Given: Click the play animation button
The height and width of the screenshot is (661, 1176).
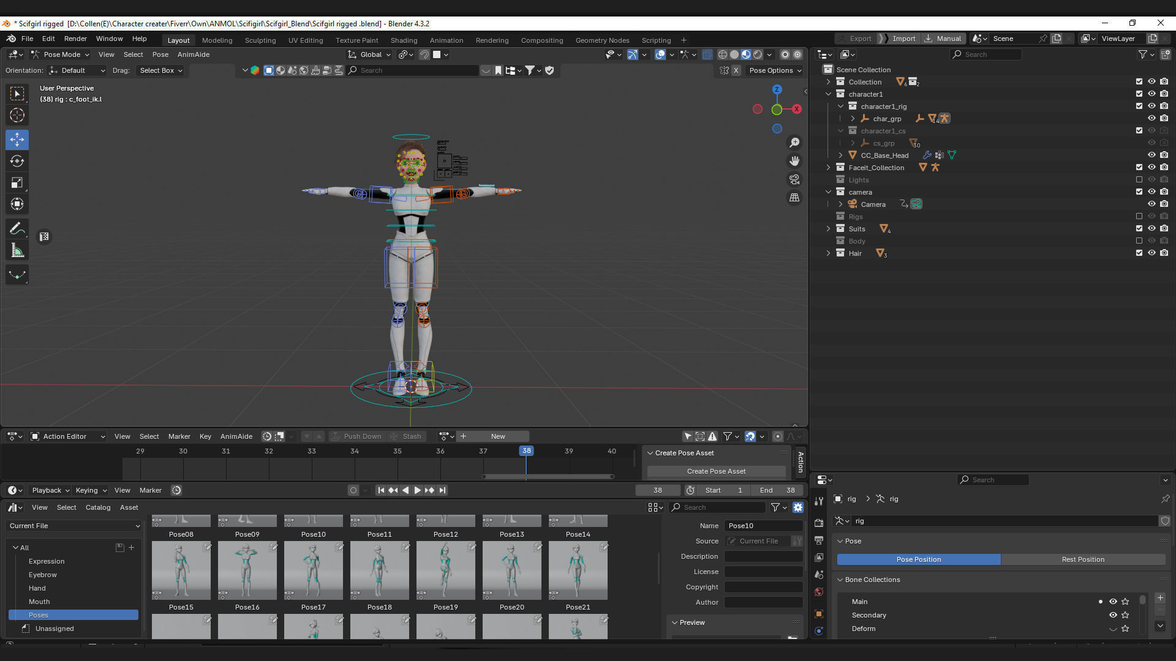Looking at the screenshot, I should tap(417, 490).
